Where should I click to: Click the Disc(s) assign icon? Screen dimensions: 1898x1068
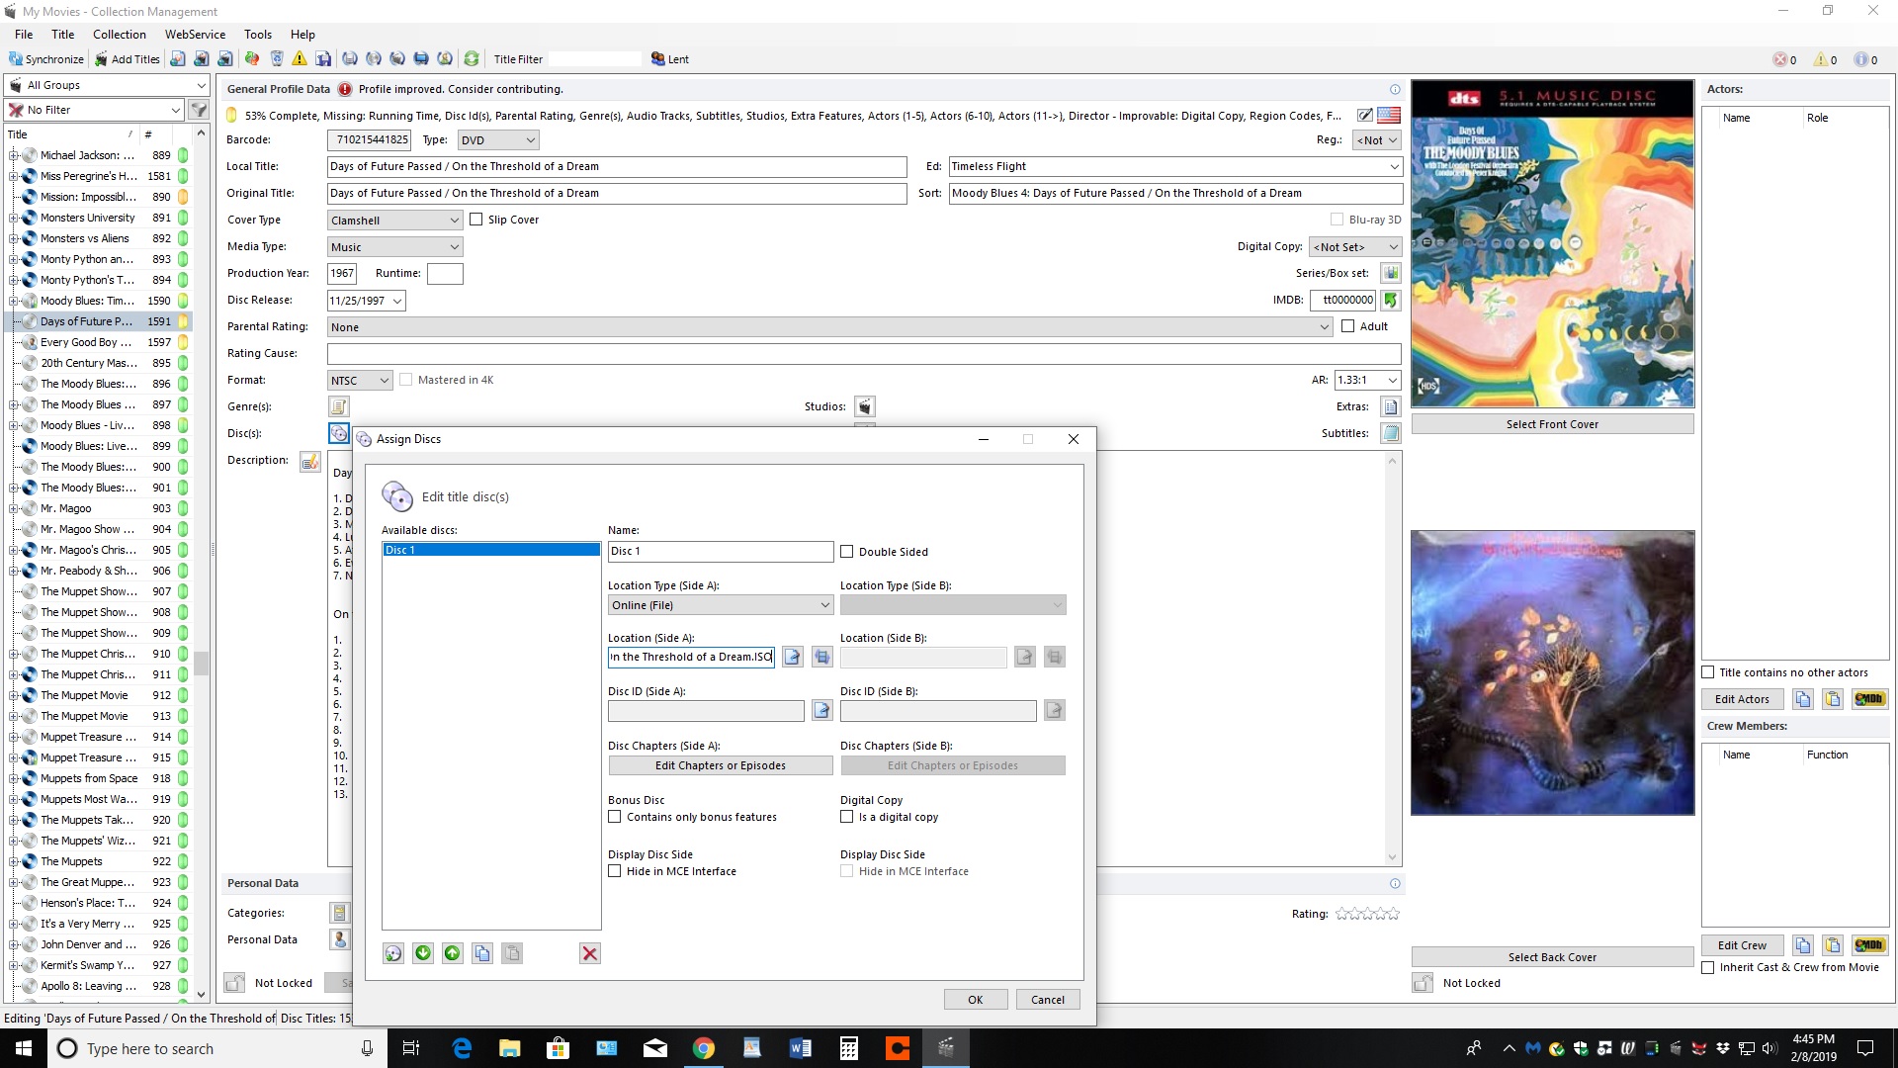(338, 433)
